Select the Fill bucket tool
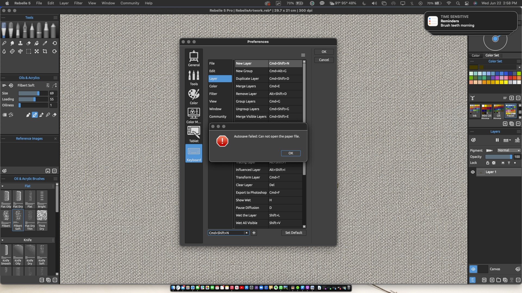This screenshot has height=293, width=522. pyautogui.click(x=37, y=43)
